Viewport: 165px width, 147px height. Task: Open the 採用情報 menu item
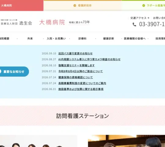pos(160,39)
